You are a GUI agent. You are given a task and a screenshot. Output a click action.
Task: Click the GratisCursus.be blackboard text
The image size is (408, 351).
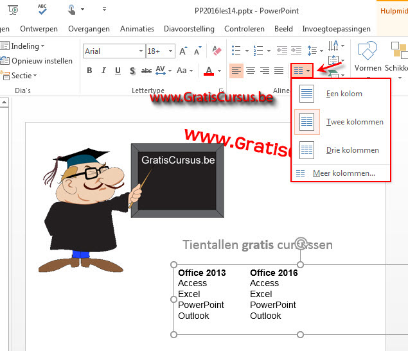pyautogui.click(x=178, y=160)
